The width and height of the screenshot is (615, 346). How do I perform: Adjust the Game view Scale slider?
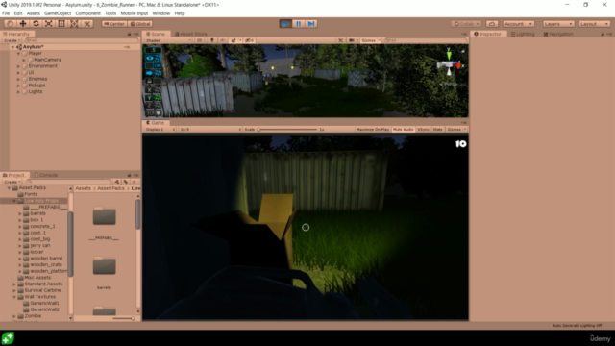coord(287,130)
